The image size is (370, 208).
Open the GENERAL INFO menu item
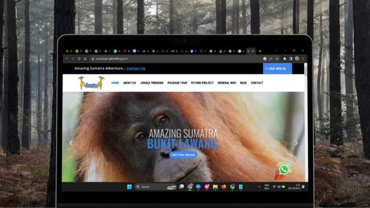(x=227, y=83)
